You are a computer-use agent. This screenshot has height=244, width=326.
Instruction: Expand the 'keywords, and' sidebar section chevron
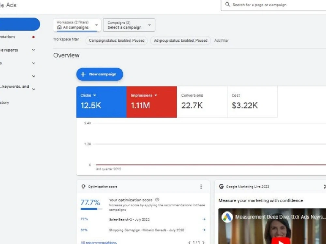(34, 89)
